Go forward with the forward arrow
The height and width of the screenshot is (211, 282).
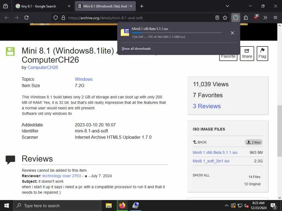click(x=16, y=18)
